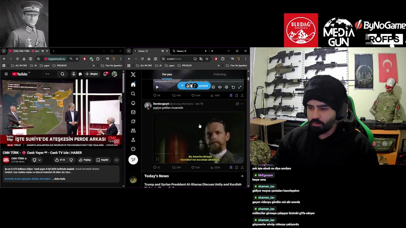
Task: Focus the YouTube Ara search field
Action: point(51,74)
